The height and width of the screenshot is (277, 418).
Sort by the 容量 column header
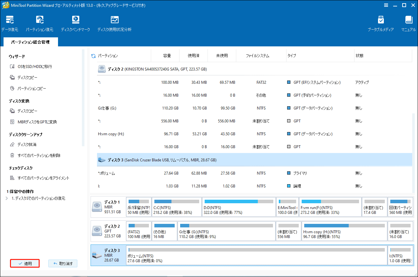pyautogui.click(x=167, y=56)
